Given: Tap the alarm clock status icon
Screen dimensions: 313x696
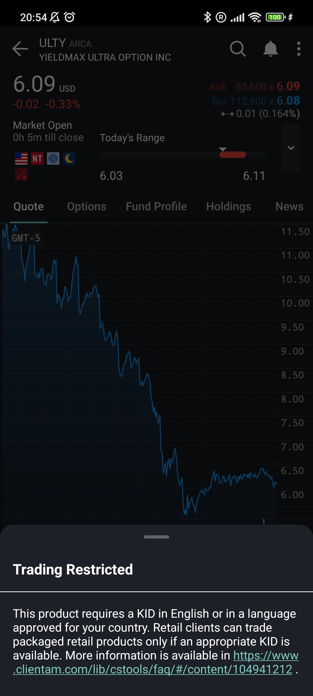Looking at the screenshot, I should [x=70, y=17].
